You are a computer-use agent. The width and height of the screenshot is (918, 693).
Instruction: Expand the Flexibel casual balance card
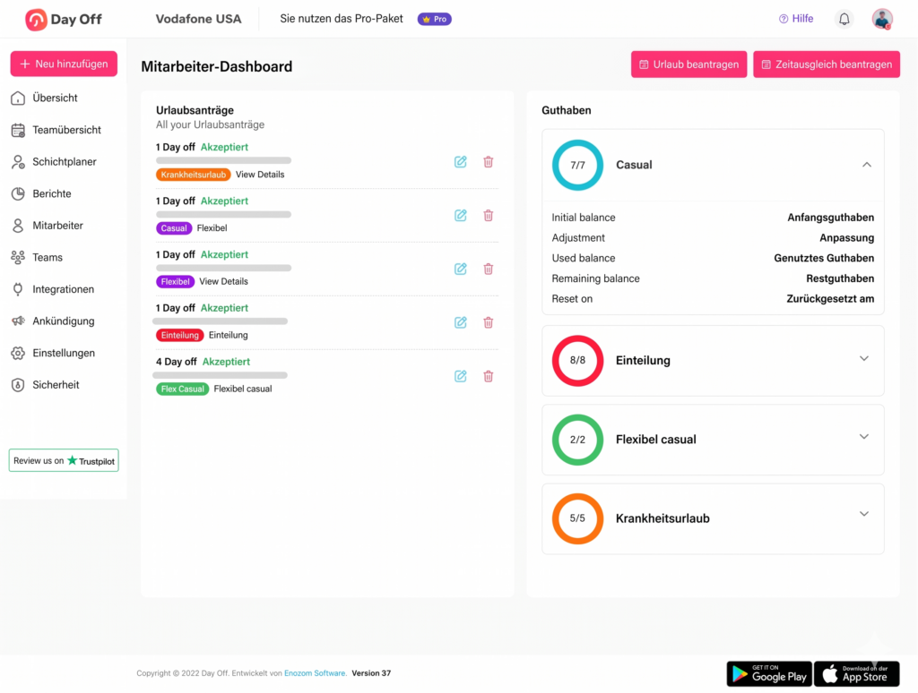(863, 436)
